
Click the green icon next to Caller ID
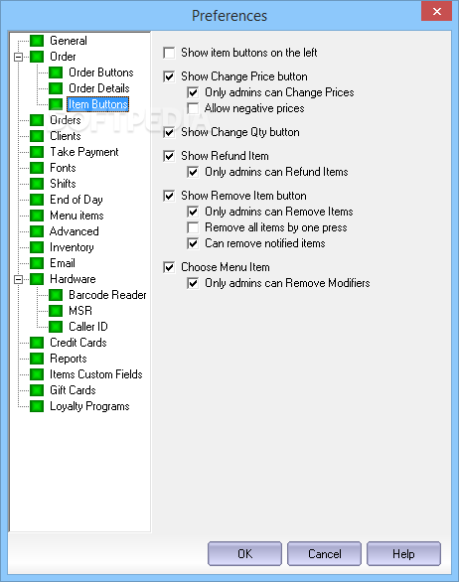(56, 327)
